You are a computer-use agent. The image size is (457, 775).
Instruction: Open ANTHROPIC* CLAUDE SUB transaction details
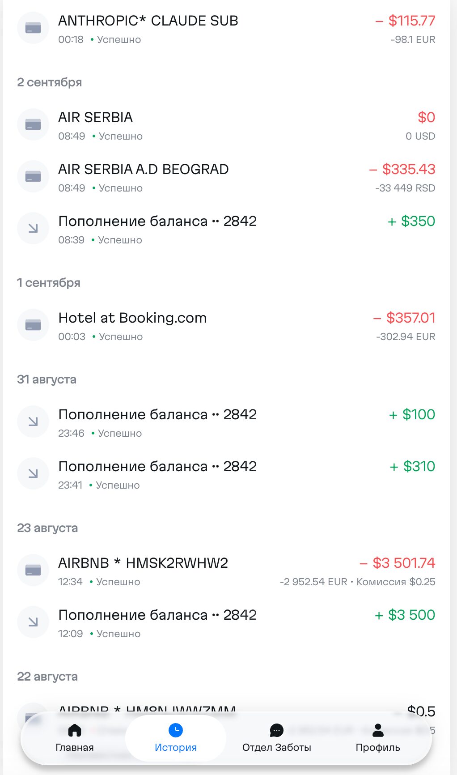point(226,29)
